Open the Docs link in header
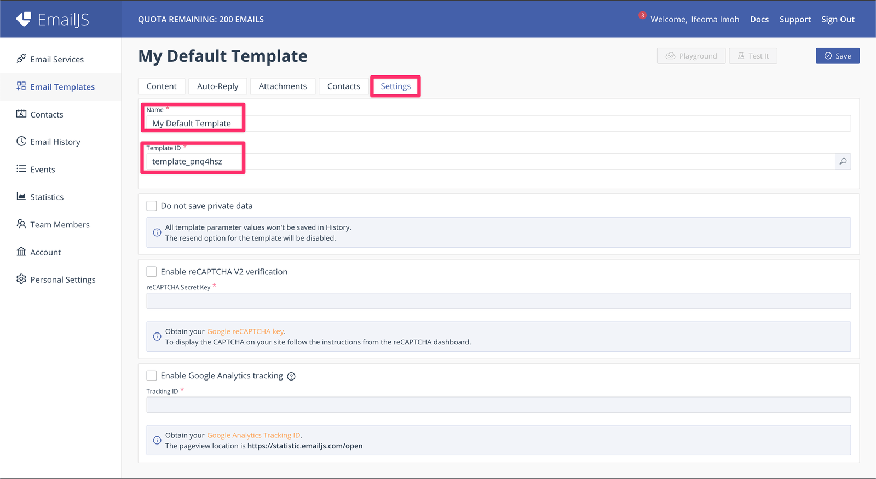Screen dimensions: 876x479 pyautogui.click(x=759, y=19)
